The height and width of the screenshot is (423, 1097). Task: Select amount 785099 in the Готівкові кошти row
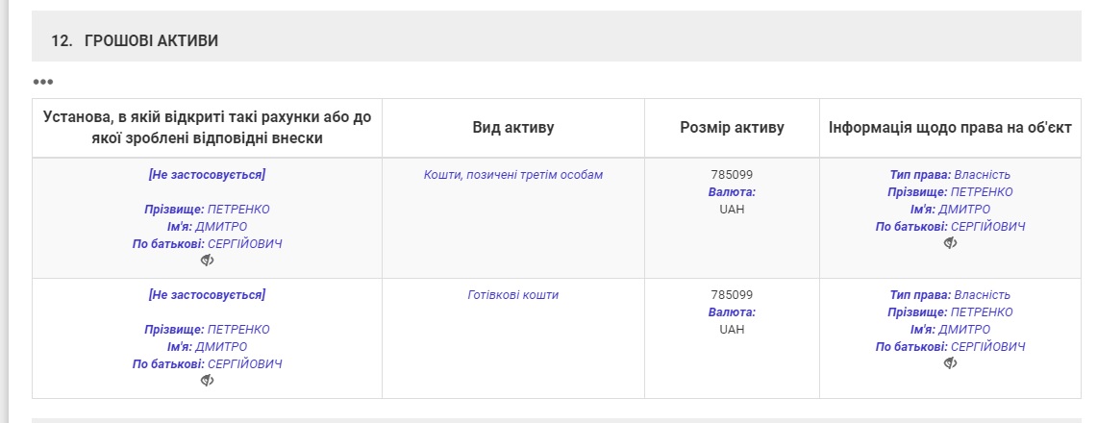732,295
